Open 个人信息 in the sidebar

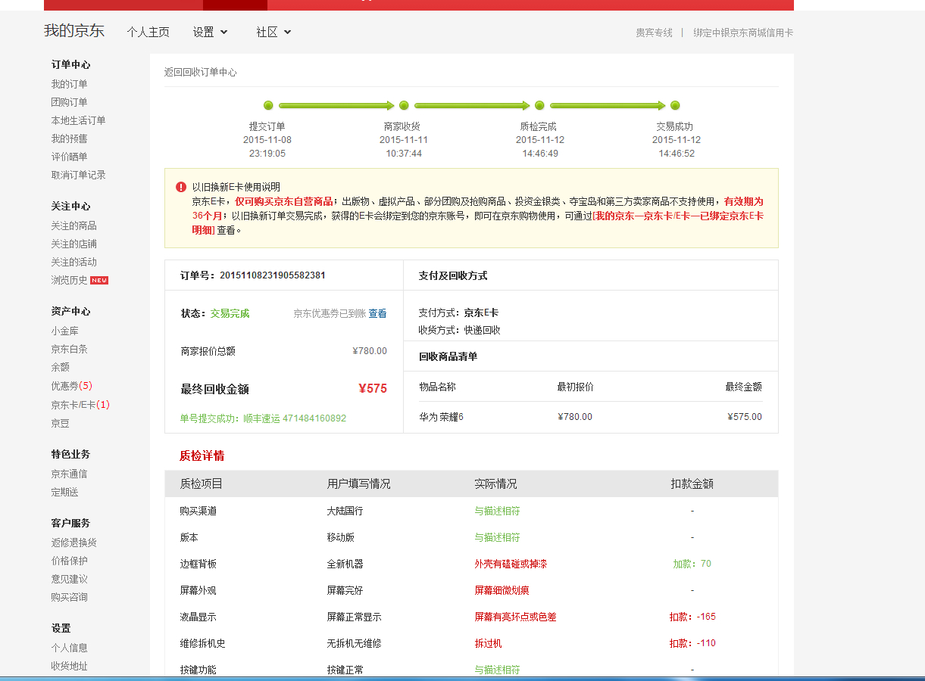tap(70, 648)
